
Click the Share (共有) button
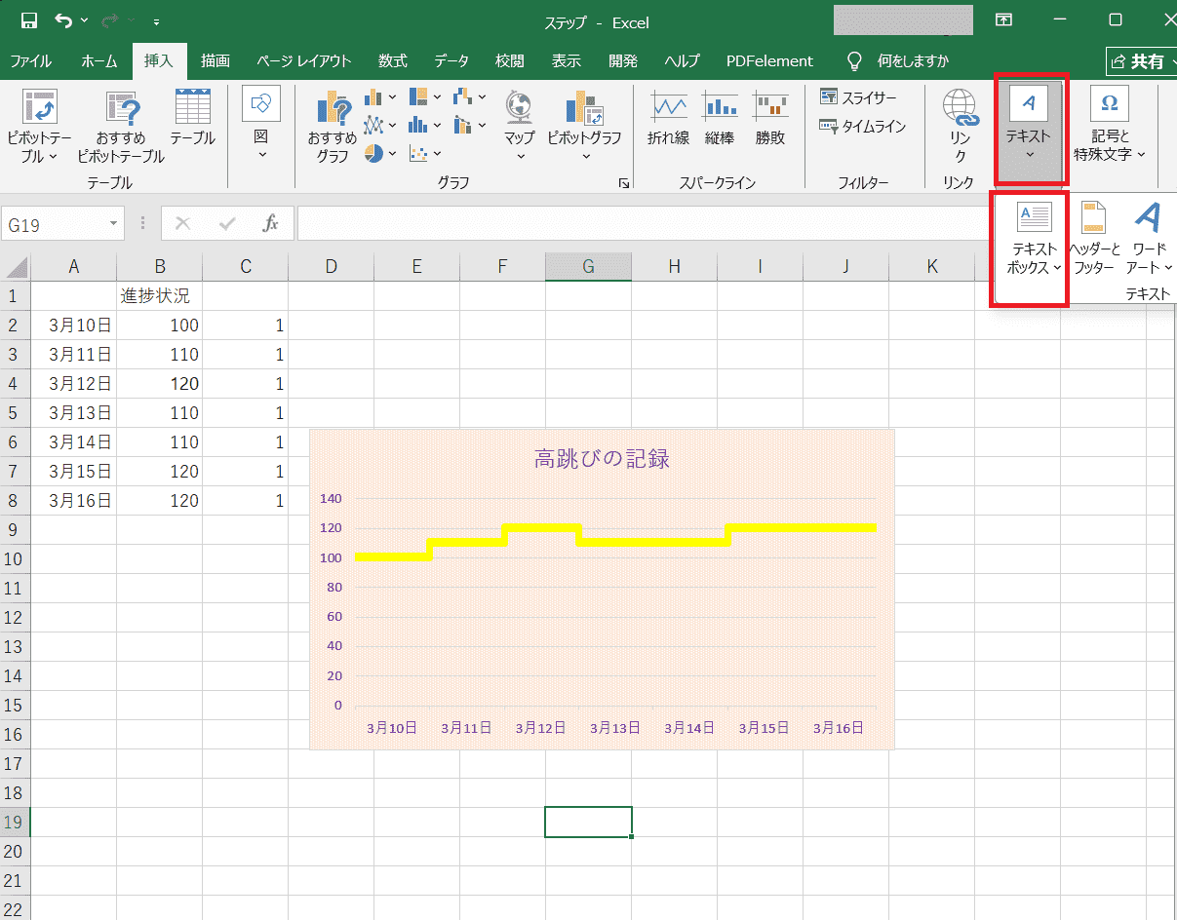tap(1140, 61)
